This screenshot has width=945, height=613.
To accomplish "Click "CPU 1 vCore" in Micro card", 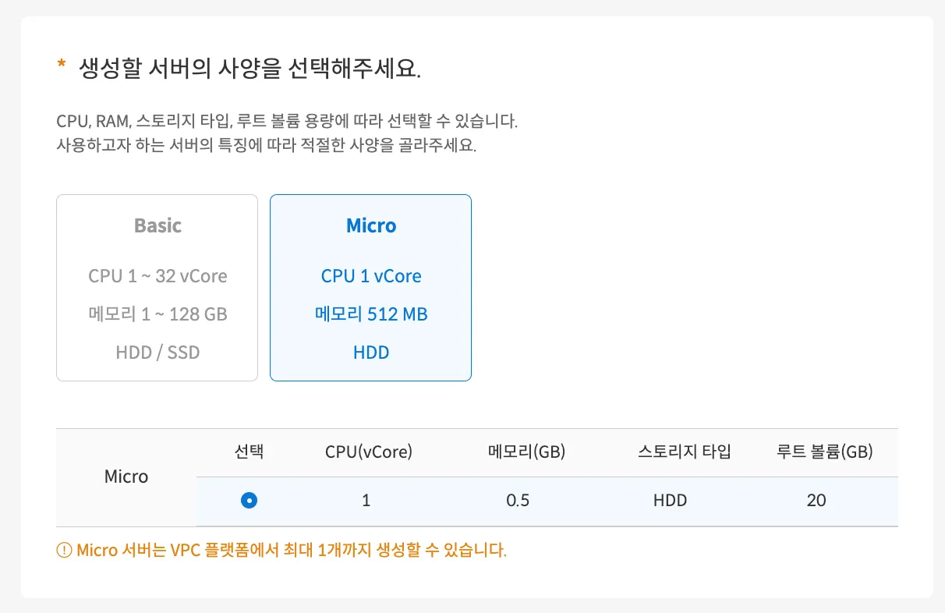I will click(371, 276).
